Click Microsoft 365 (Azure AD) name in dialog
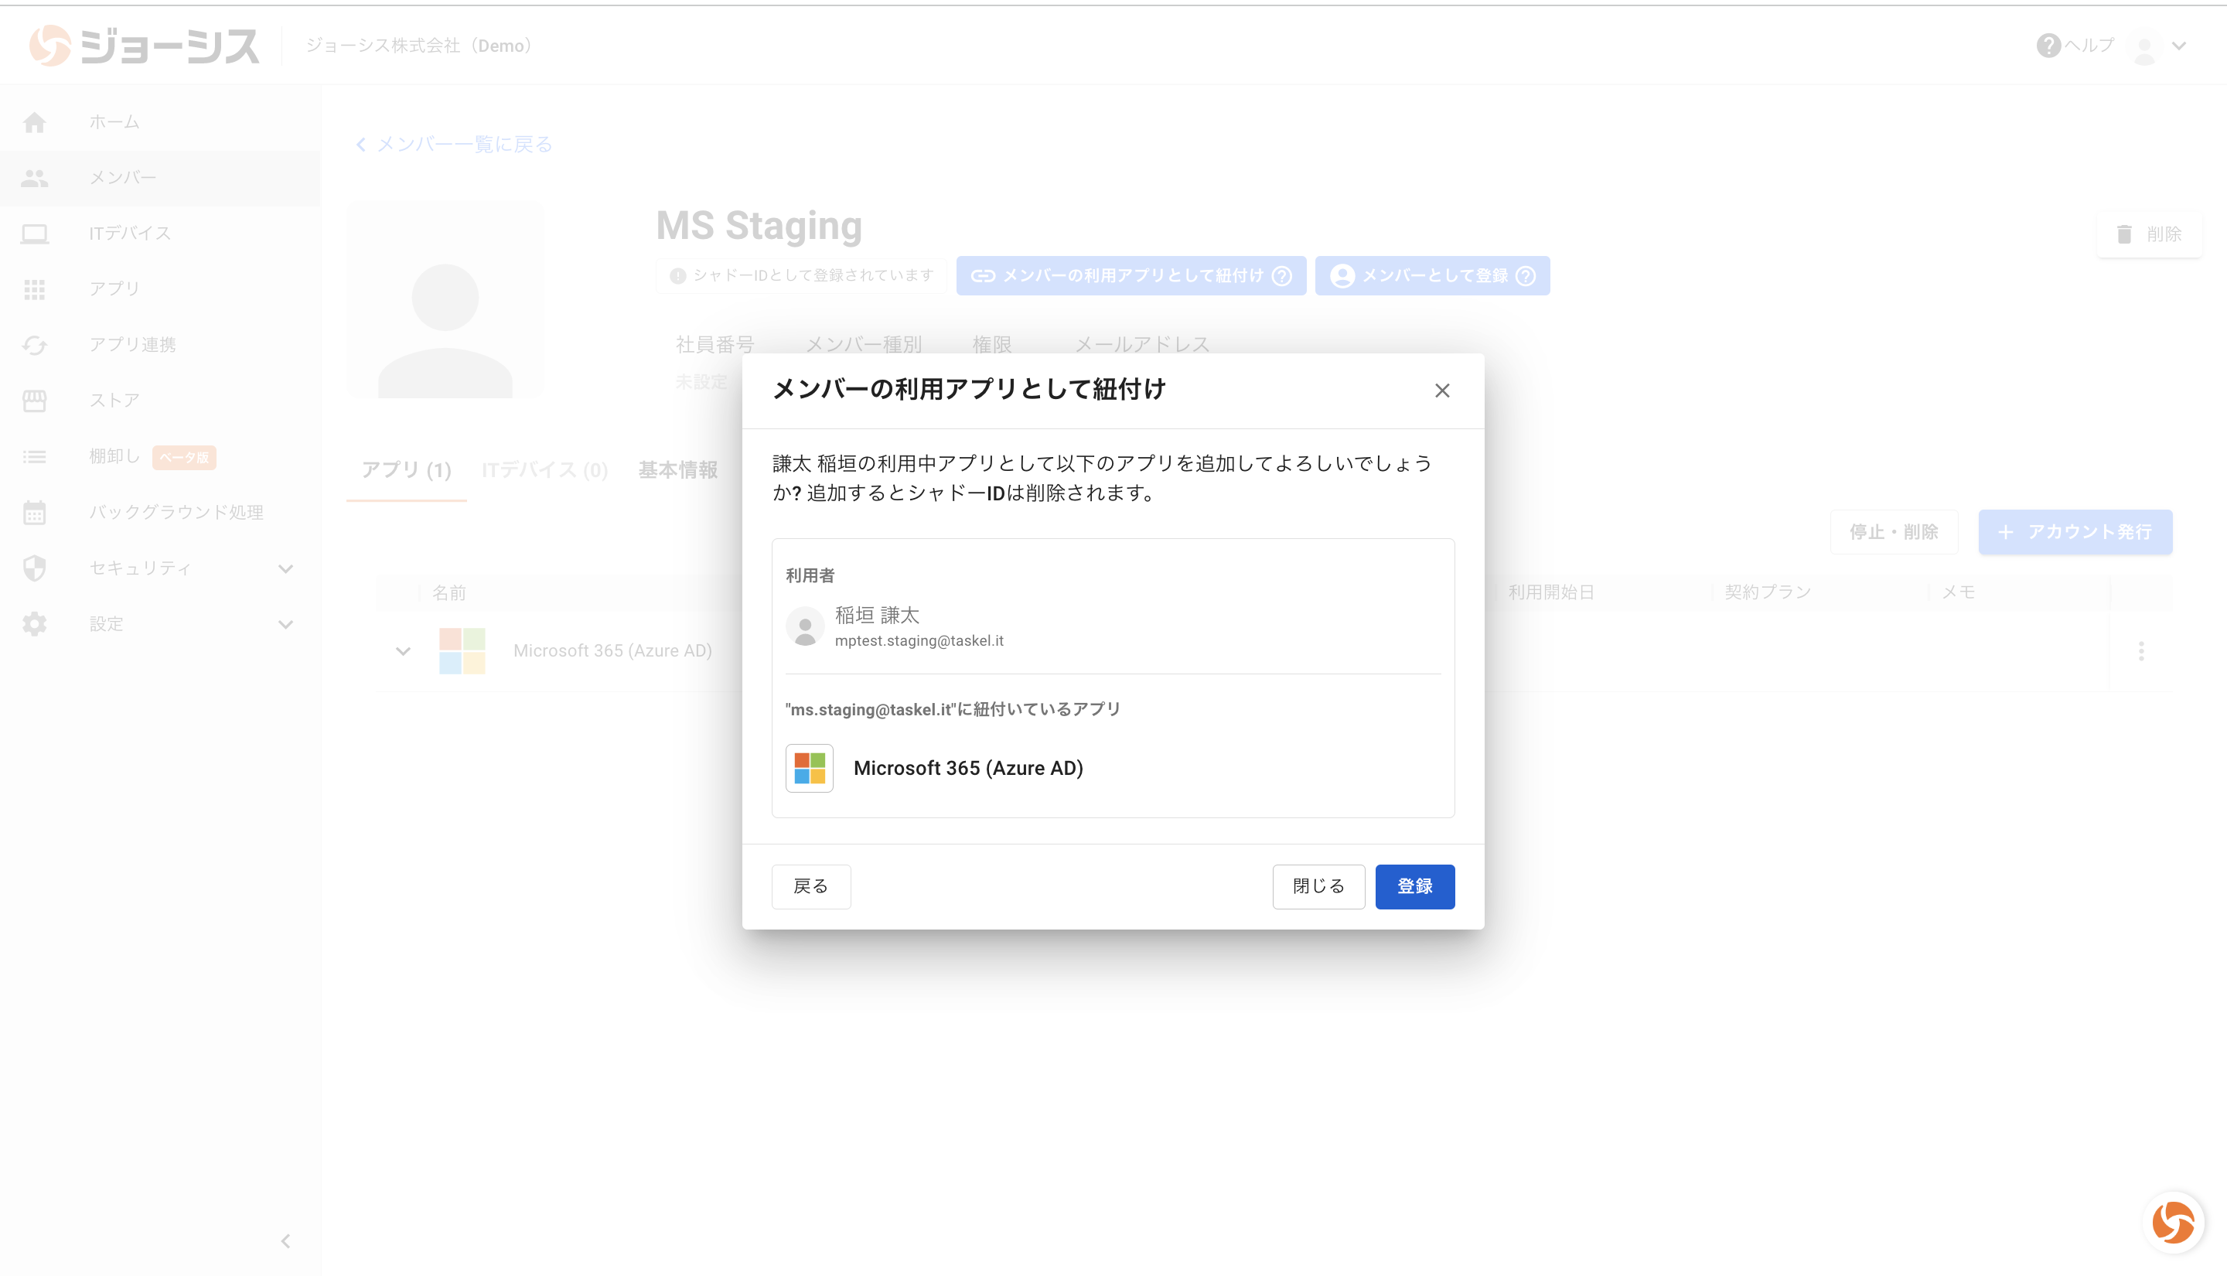Screen dimensions: 2227x1276 tap(968, 768)
